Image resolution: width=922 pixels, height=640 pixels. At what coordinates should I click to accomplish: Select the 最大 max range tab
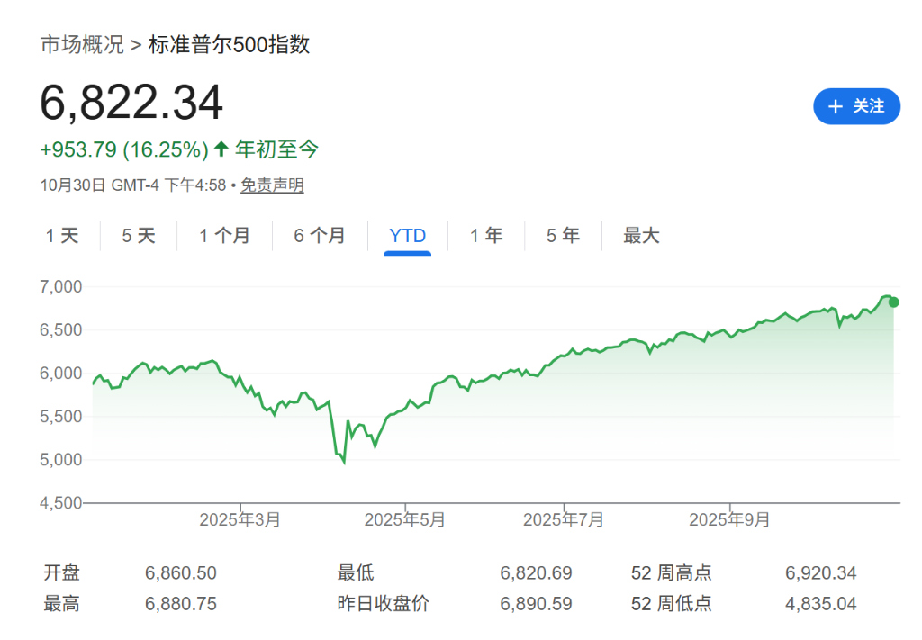[641, 236]
